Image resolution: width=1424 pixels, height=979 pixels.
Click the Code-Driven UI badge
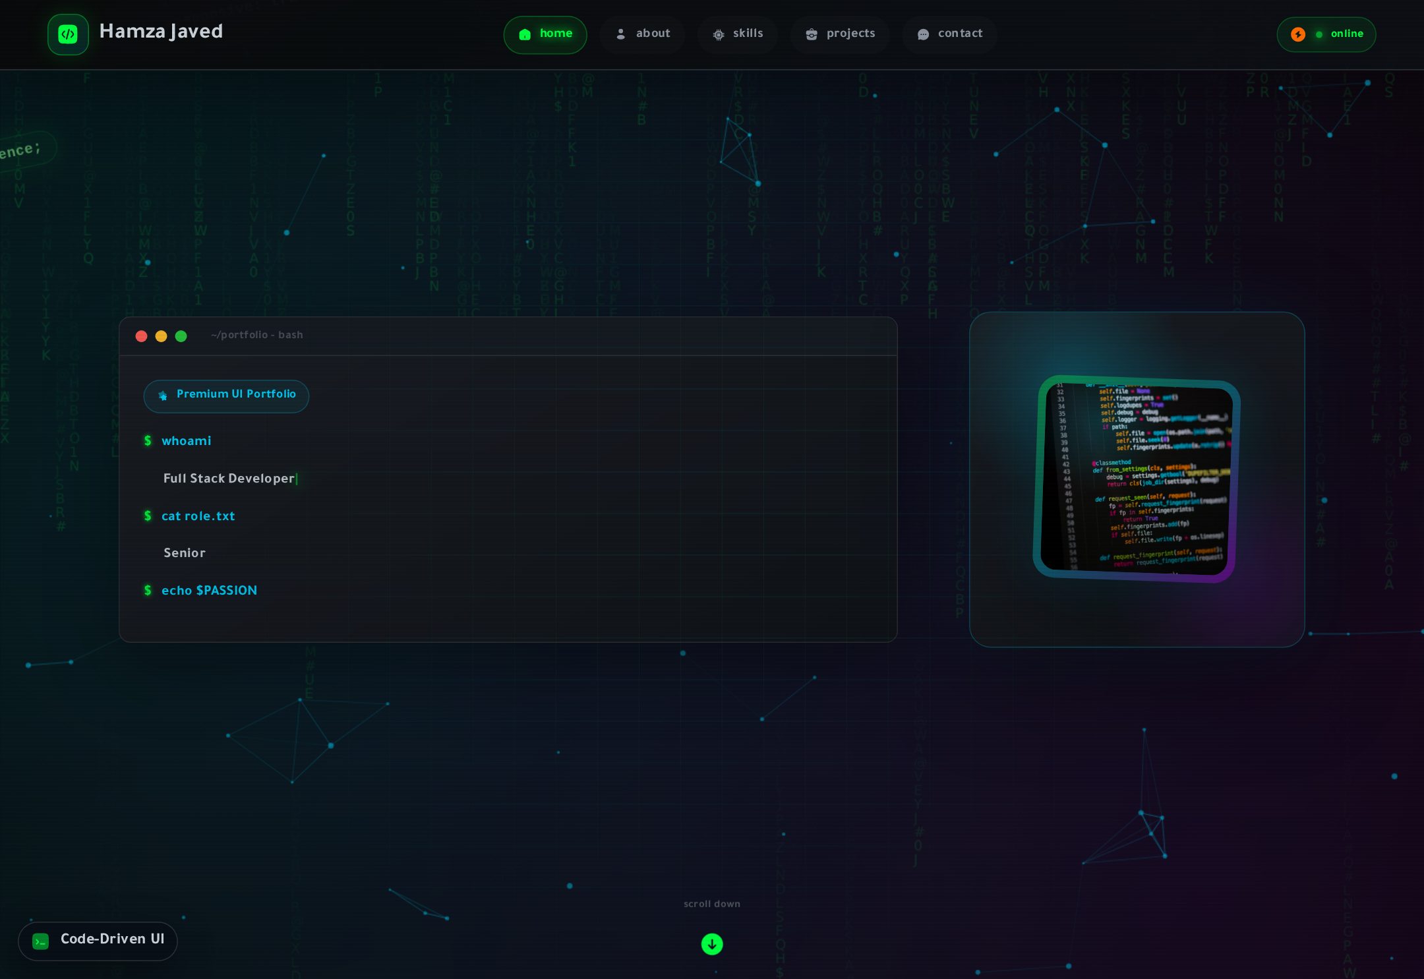click(98, 941)
